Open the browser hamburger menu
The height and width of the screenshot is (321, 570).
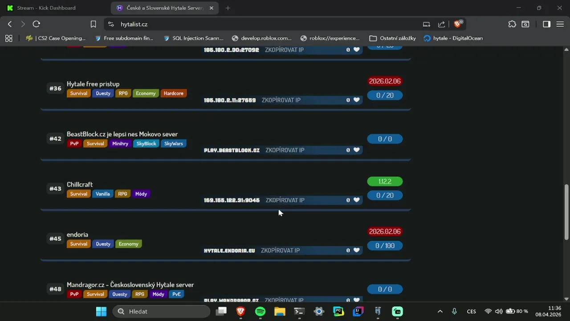[x=560, y=24]
